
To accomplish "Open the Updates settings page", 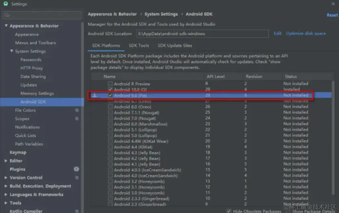I will click(x=29, y=85).
